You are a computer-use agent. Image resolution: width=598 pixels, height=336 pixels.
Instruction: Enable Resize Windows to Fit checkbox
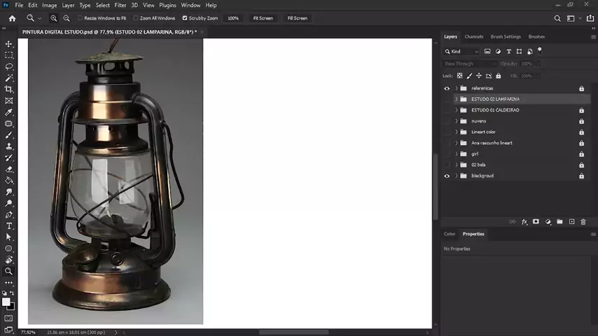[80, 18]
